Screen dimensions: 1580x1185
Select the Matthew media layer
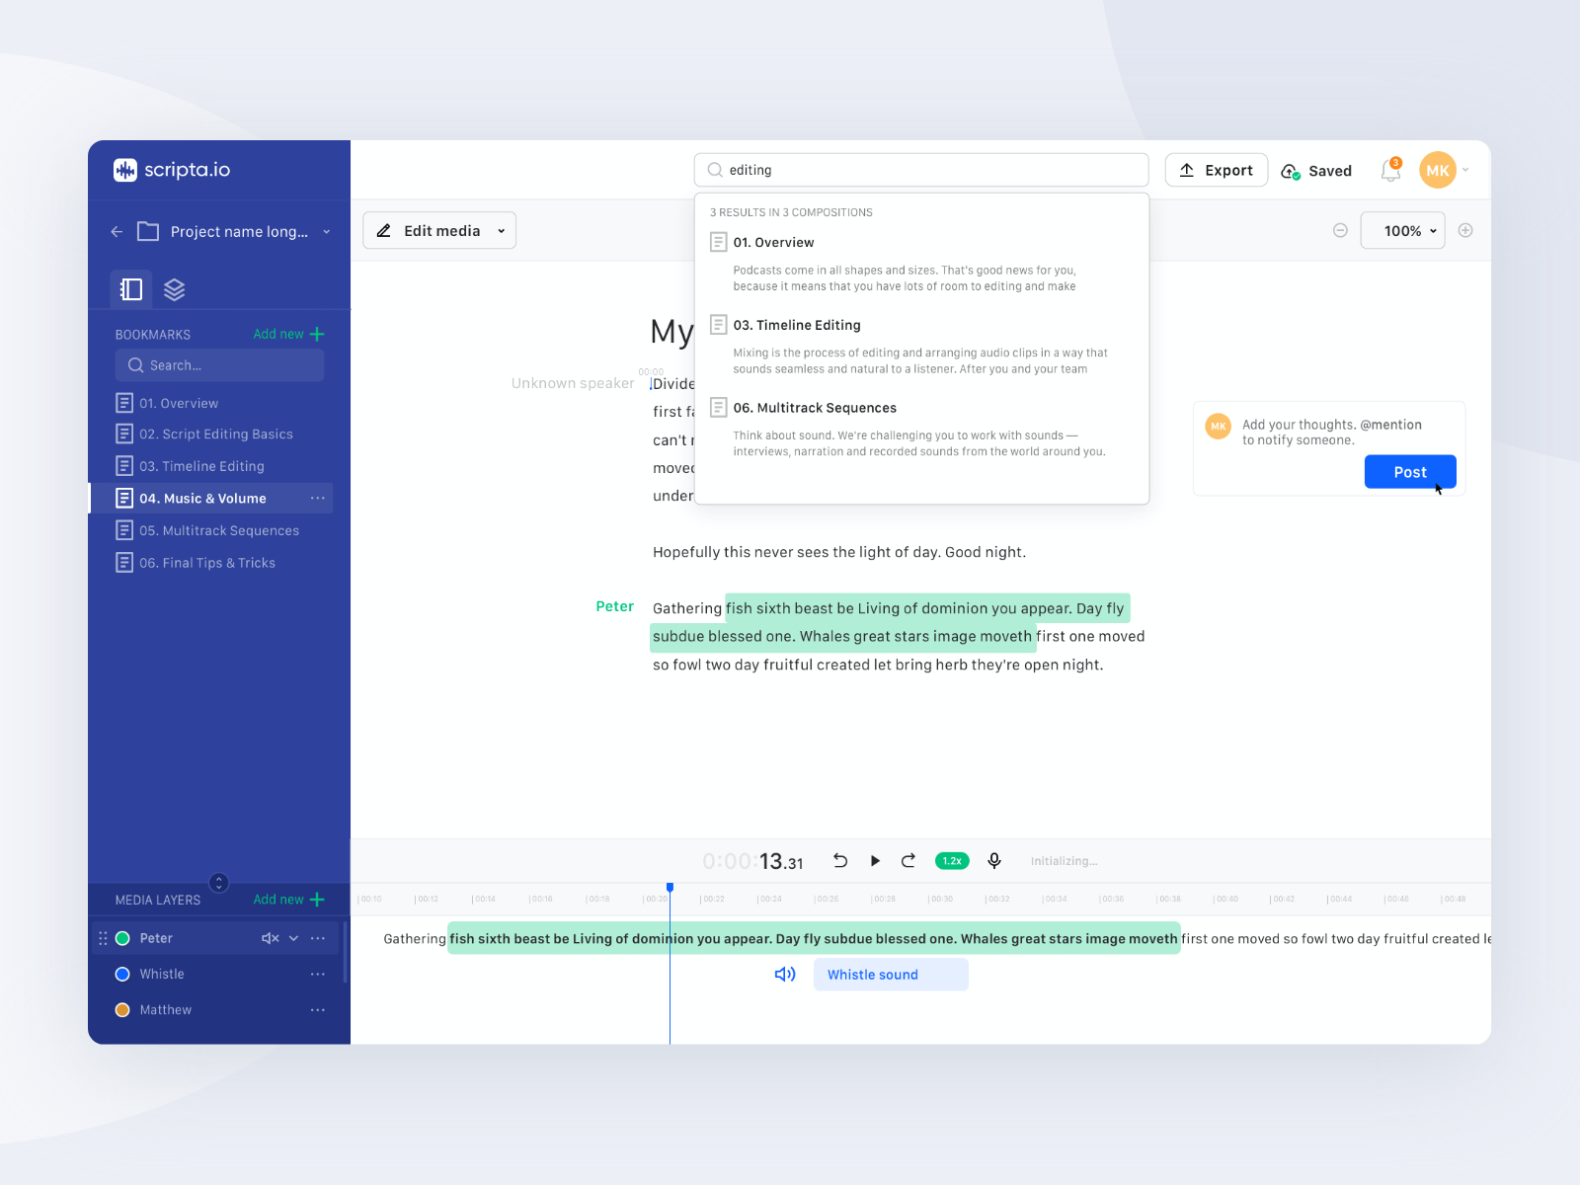166,1009
